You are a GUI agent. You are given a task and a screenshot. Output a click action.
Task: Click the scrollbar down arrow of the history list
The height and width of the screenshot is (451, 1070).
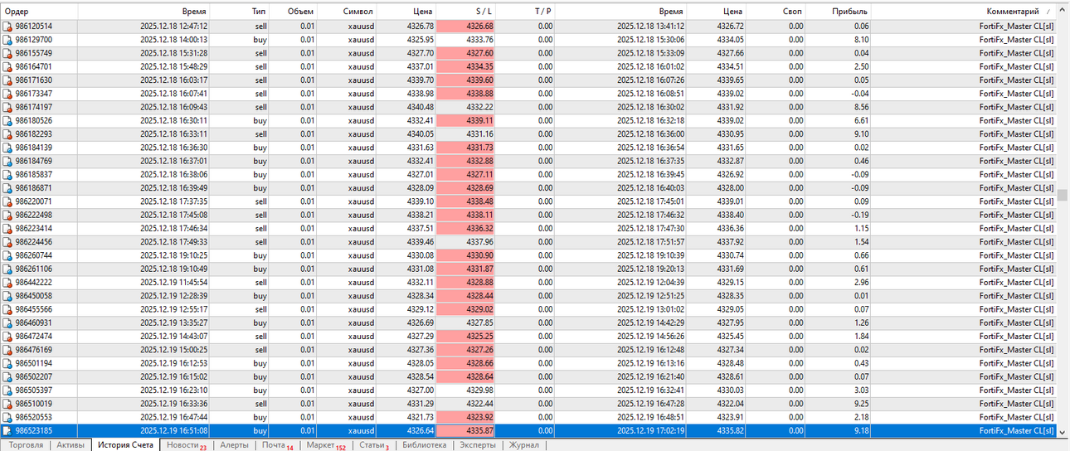coord(1063,431)
